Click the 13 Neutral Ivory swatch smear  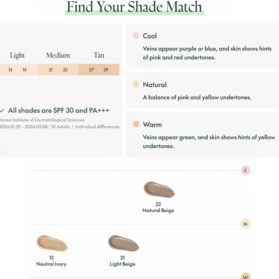[52, 243]
